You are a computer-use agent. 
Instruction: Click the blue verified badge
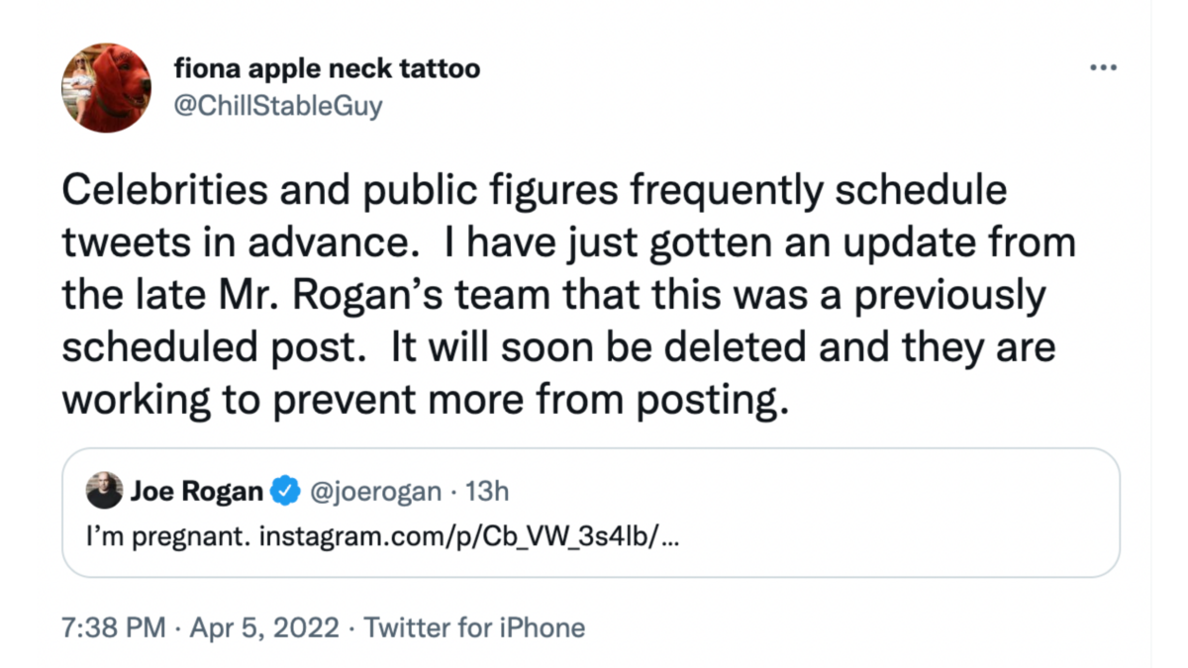286,491
